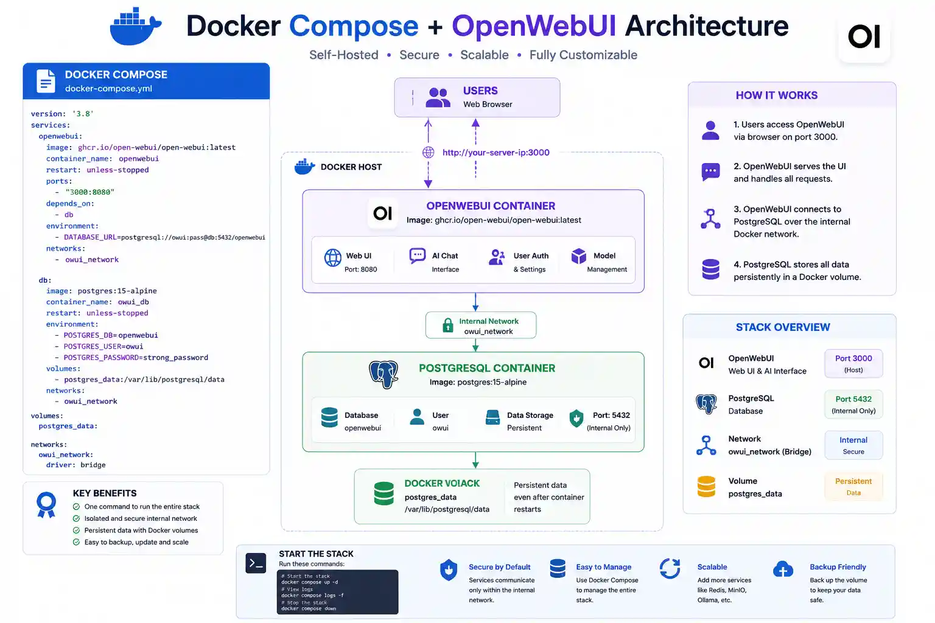
Task: Click the docker-compose.yml file icon
Action: [x=46, y=81]
